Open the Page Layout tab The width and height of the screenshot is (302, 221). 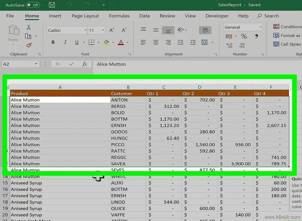(x=85, y=16)
